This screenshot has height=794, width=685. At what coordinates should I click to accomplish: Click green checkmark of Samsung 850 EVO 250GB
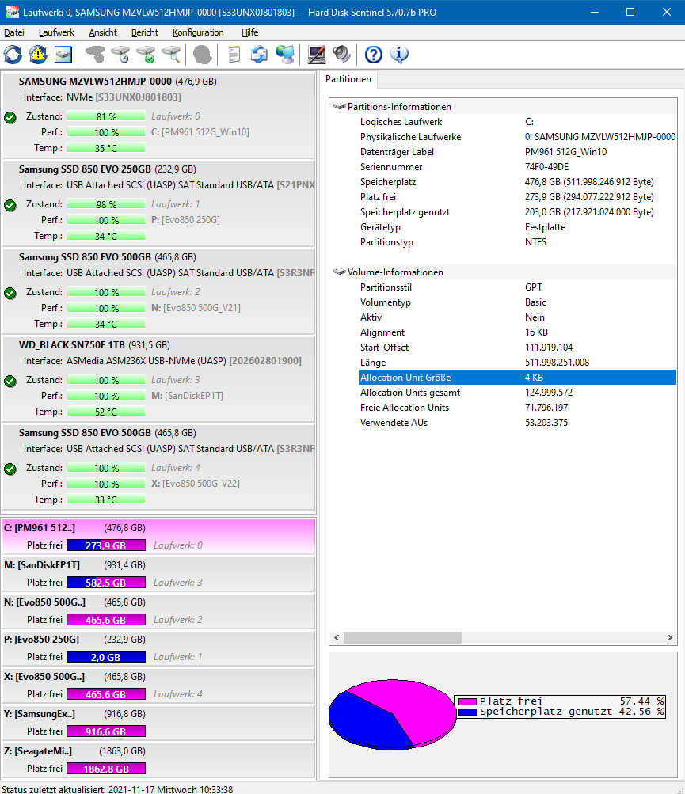click(10, 205)
